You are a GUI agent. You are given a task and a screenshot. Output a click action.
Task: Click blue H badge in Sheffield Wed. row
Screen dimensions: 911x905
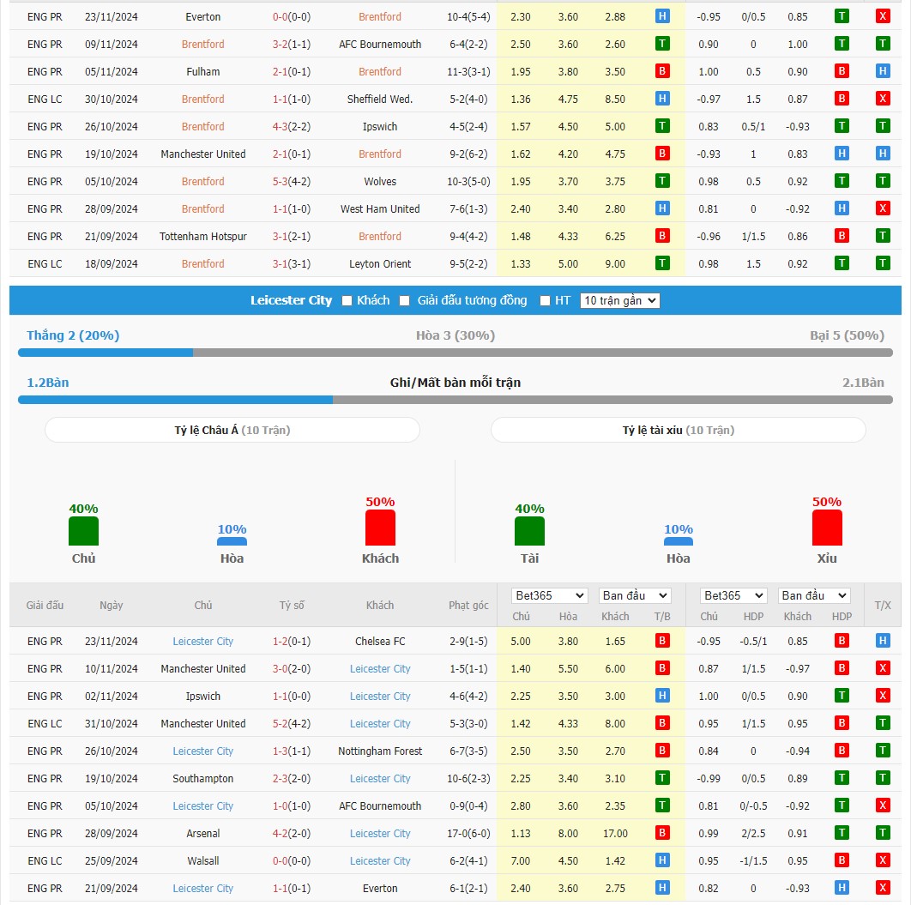pos(661,99)
